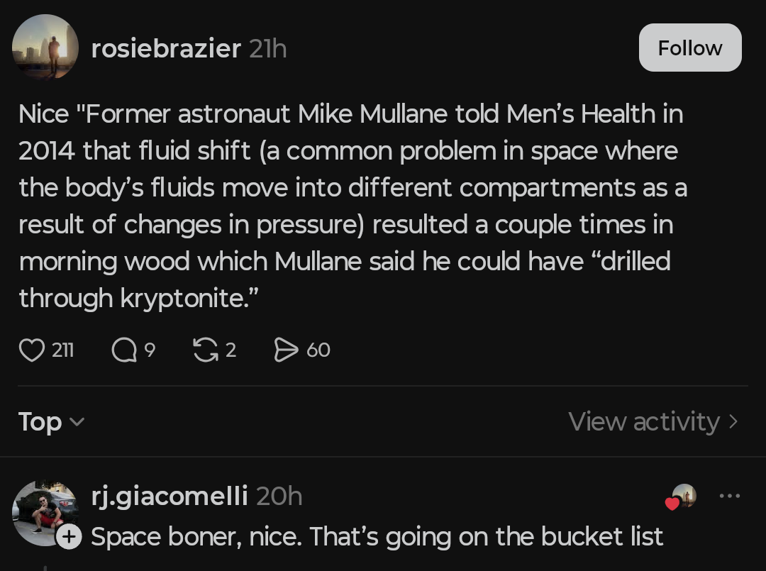The width and height of the screenshot is (766, 571).
Task: Tap the liked-by-author heart avatar badge
Action: pos(682,497)
